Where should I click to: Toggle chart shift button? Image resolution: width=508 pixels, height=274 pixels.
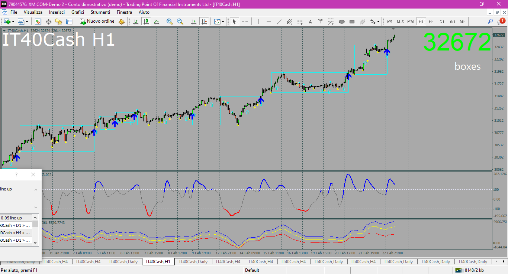[x=204, y=22]
